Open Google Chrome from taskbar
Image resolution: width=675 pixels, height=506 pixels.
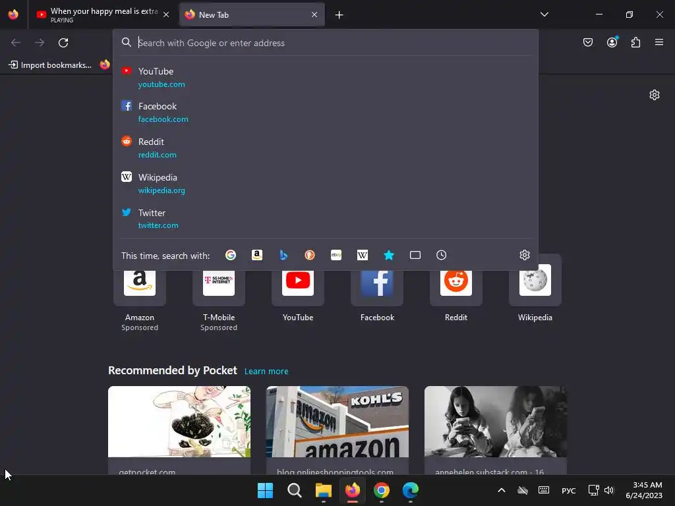[382, 490]
